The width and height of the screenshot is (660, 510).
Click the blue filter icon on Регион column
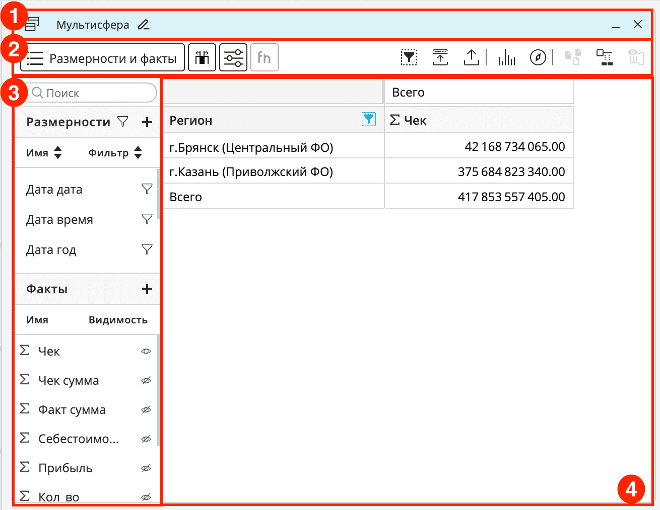[369, 119]
